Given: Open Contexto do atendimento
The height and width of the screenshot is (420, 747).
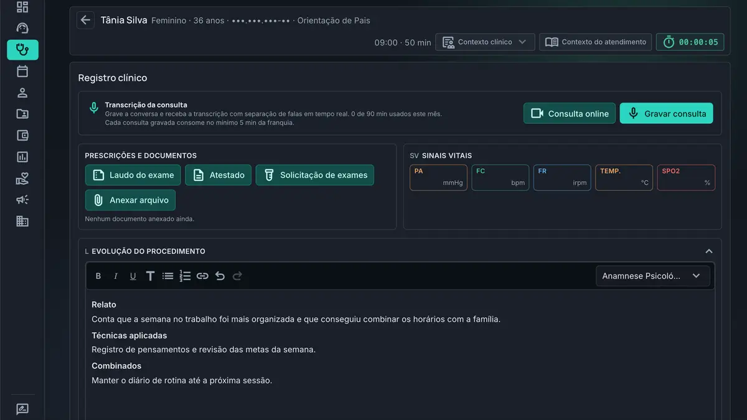Looking at the screenshot, I should click(595, 42).
